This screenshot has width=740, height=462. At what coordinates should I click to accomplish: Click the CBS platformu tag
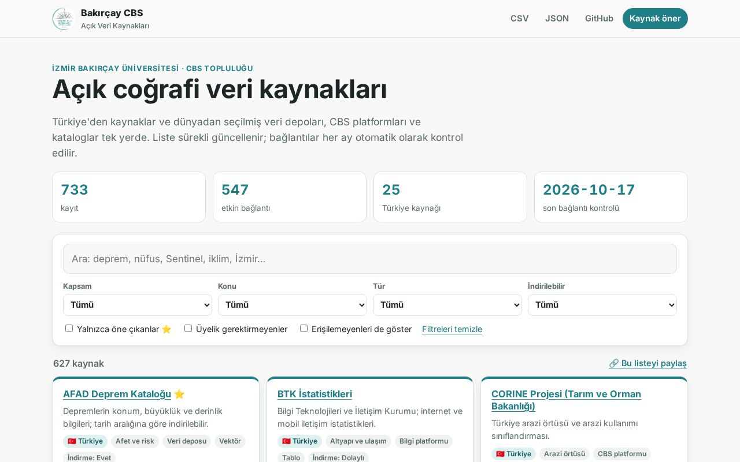point(622,454)
